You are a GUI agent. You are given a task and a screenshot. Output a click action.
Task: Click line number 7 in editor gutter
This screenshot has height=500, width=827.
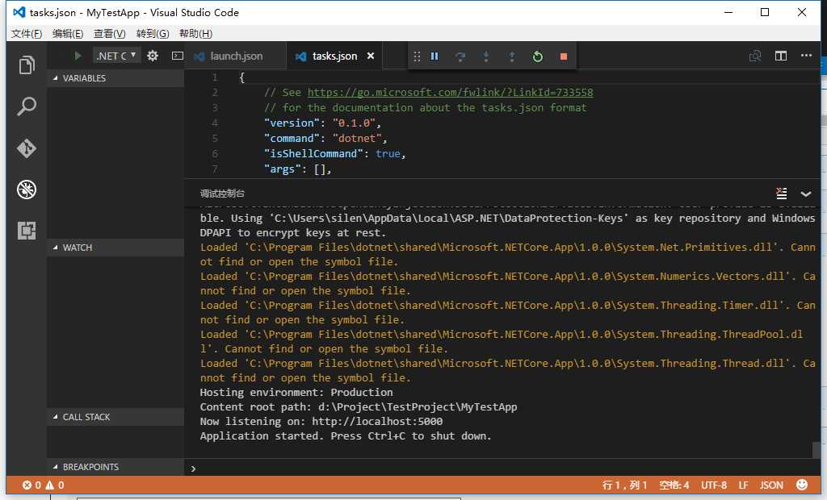[215, 169]
